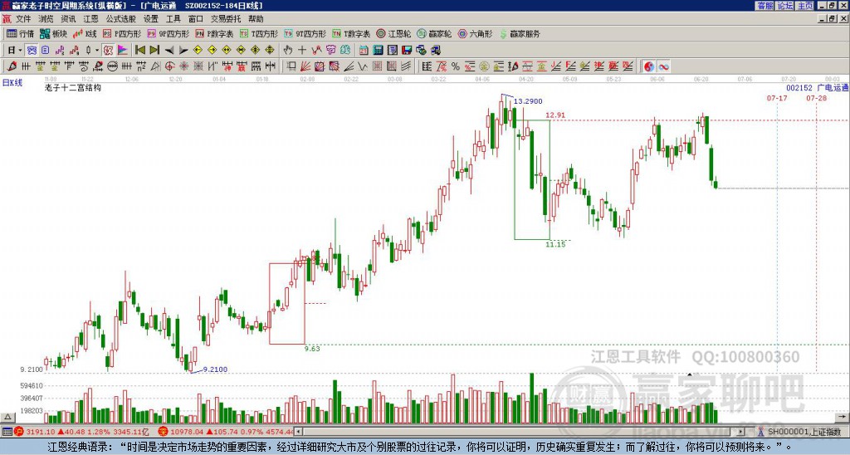Toggle the infinity loop icon
Viewport: 850px width, 455px height.
pyautogui.click(x=663, y=66)
